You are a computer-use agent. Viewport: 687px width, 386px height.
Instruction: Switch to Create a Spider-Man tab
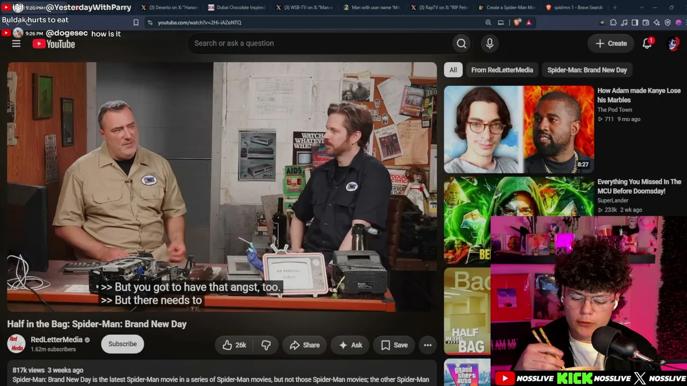pos(508,8)
